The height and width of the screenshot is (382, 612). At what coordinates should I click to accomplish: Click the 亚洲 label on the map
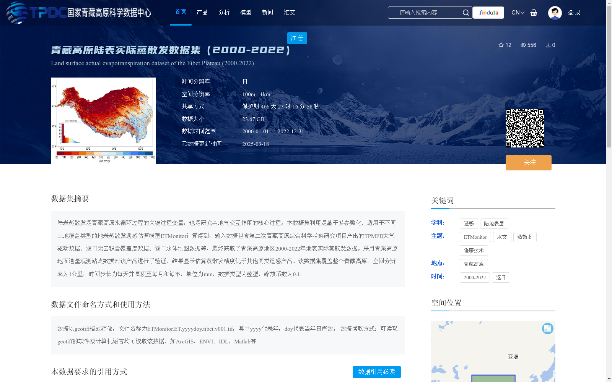tap(513, 357)
